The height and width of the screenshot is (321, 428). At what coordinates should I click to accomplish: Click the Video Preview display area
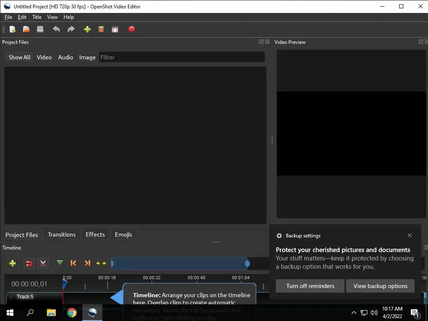(x=352, y=133)
